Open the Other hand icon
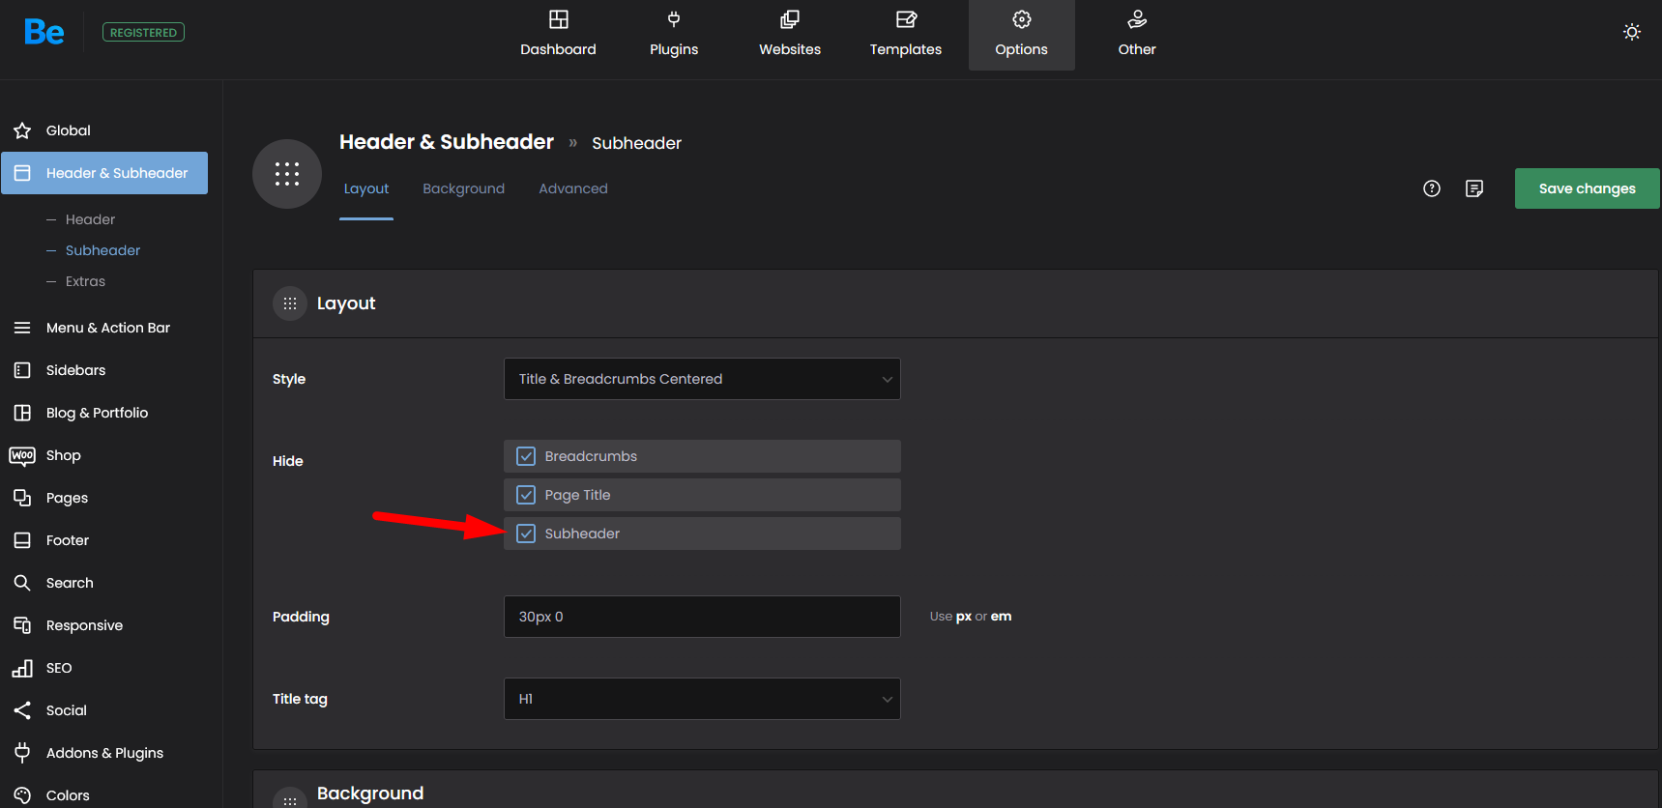This screenshot has width=1662, height=808. (x=1137, y=19)
